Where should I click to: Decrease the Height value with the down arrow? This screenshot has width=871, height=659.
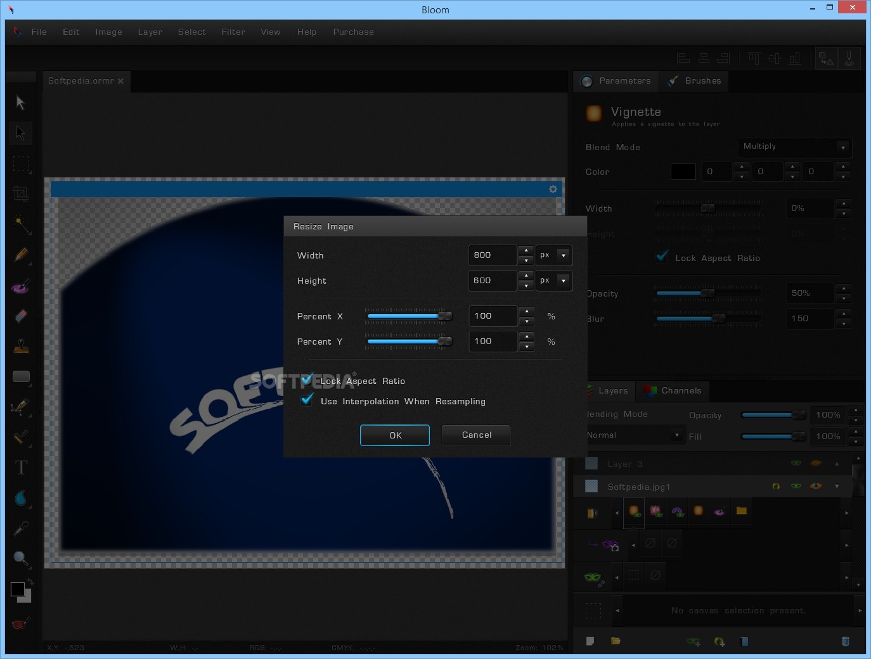pyautogui.click(x=526, y=286)
